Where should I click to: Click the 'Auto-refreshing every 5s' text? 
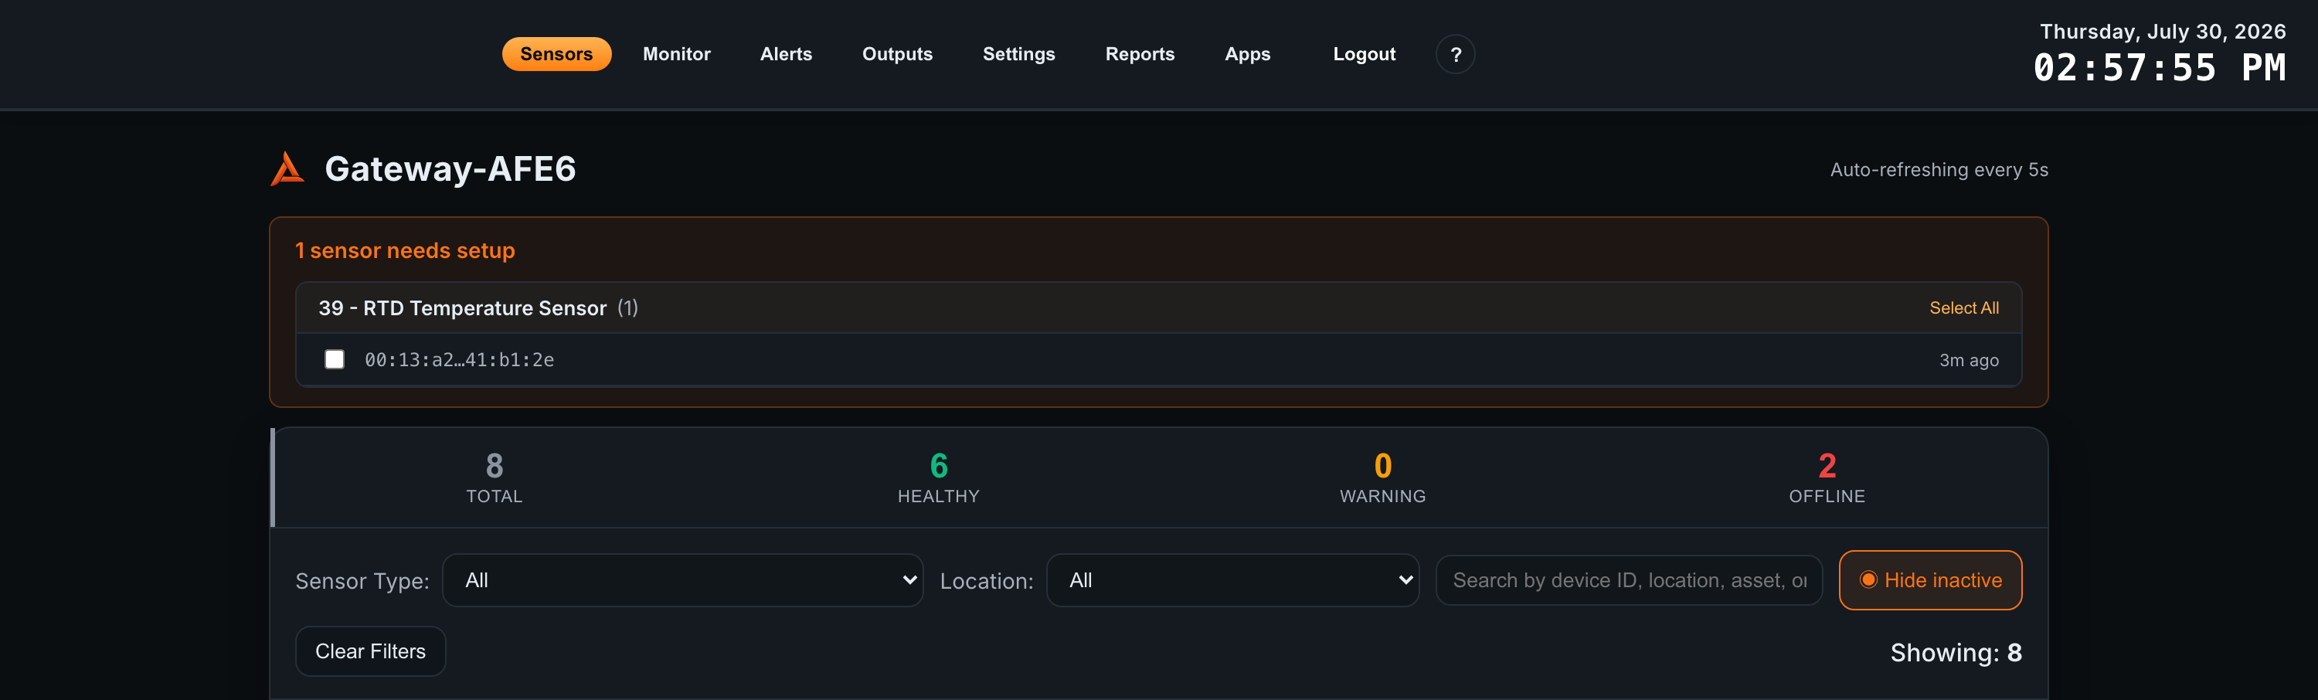(1939, 169)
